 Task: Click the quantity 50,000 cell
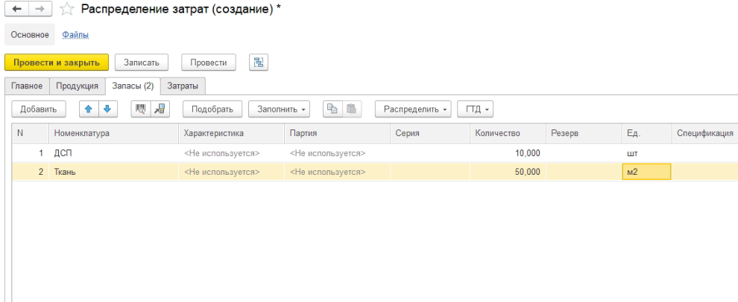508,172
